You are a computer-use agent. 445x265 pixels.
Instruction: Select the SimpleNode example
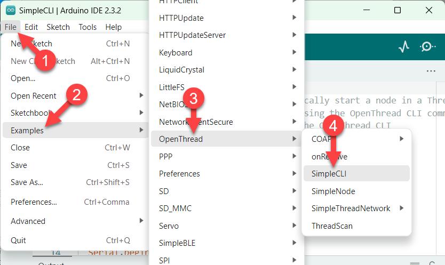pyautogui.click(x=333, y=191)
